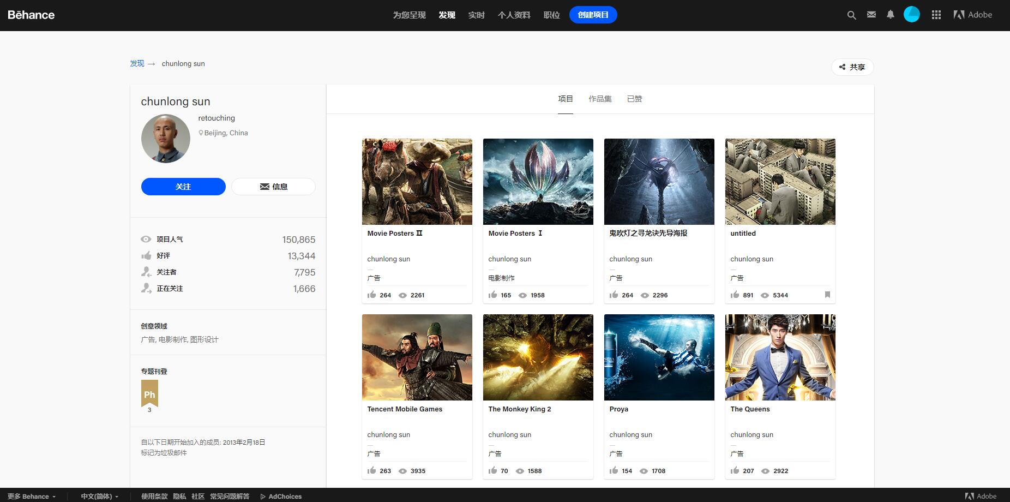Open the 职位 navigation item
The width and height of the screenshot is (1010, 502).
(551, 15)
